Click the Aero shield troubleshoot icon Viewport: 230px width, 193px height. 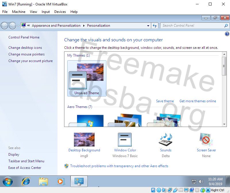(66, 166)
